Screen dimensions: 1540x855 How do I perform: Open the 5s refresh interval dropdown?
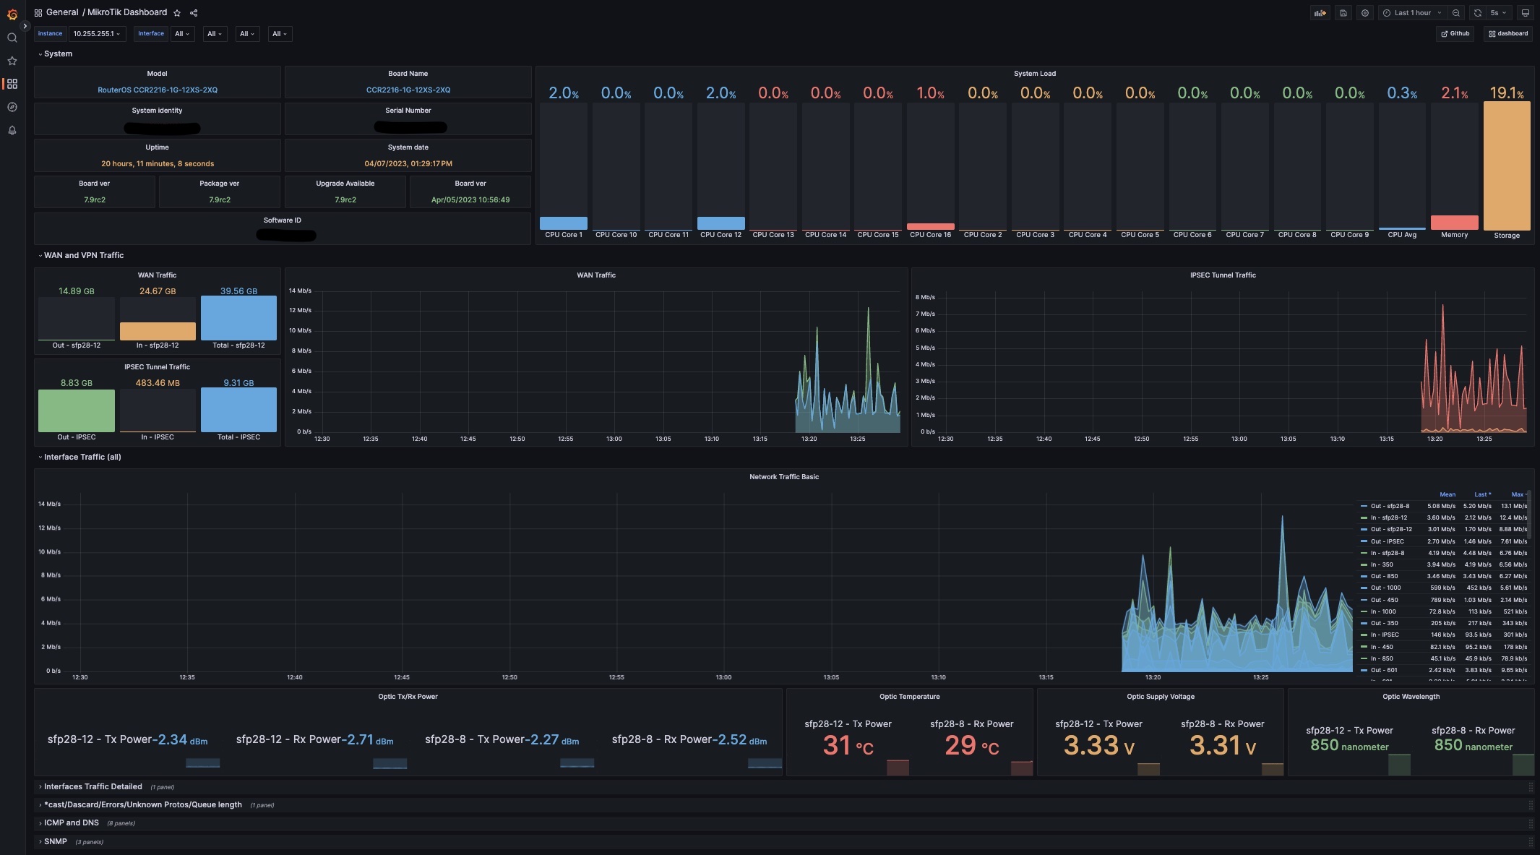(1497, 13)
